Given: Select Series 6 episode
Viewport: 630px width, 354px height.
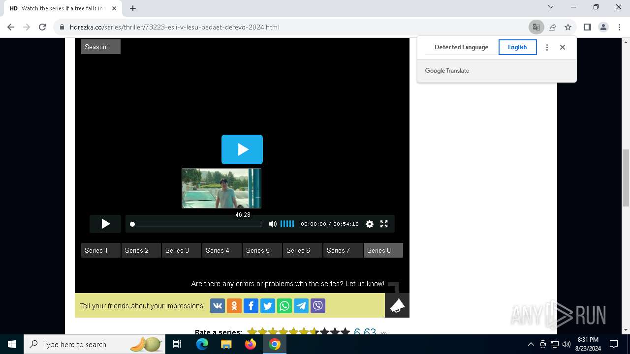Looking at the screenshot, I should (x=303, y=250).
